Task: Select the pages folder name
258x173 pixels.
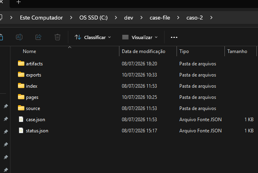Action: 32,97
